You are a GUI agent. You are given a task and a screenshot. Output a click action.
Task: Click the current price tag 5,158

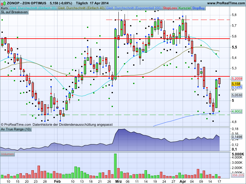pos(236,84)
